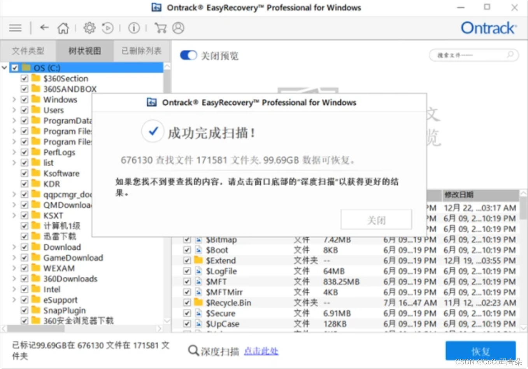Expand the GameDownload folder node
Viewport: 528px width, 369px height.
[x=14, y=258]
